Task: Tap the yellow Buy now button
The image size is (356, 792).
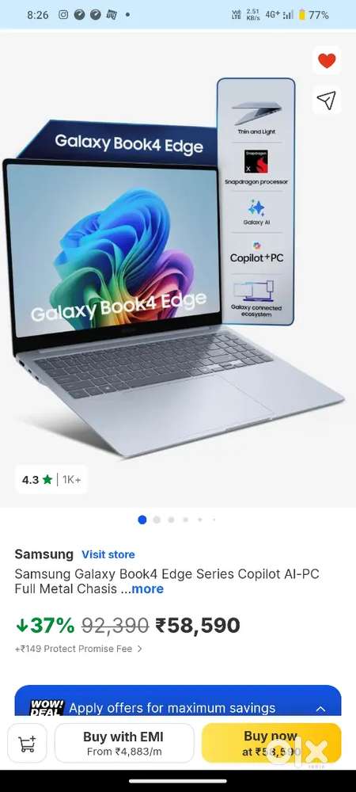Action: pos(271,743)
